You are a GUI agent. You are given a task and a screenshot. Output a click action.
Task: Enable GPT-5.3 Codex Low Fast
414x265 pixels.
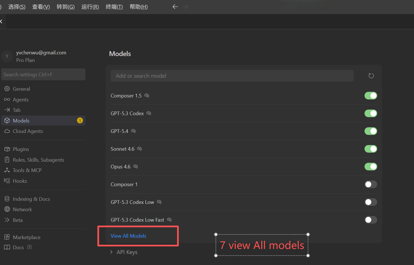coord(371,220)
